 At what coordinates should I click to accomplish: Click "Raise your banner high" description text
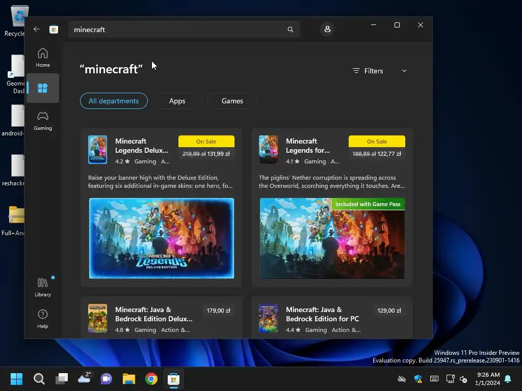click(161, 182)
